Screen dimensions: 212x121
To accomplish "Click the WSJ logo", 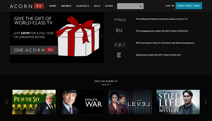I will point(119,31).
